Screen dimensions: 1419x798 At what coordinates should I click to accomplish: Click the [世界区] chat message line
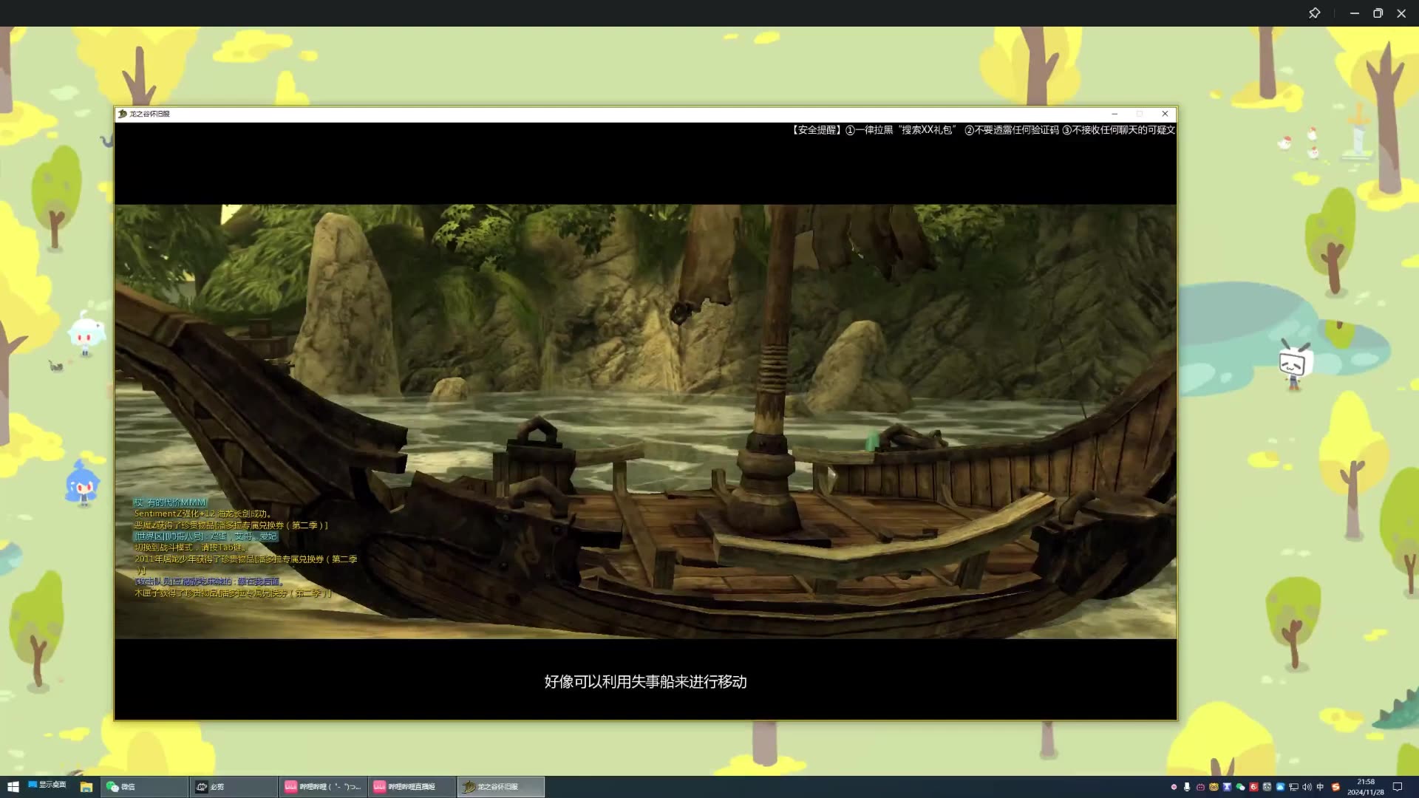pyautogui.click(x=205, y=536)
